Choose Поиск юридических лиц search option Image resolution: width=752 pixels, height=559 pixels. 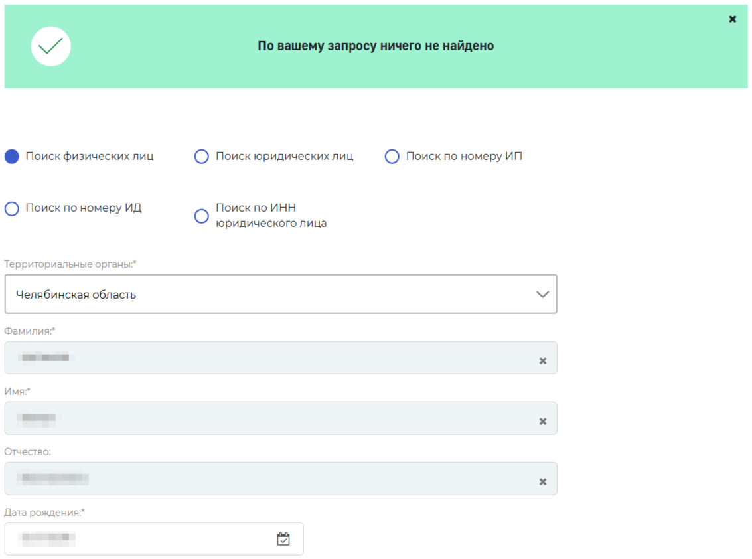(201, 157)
